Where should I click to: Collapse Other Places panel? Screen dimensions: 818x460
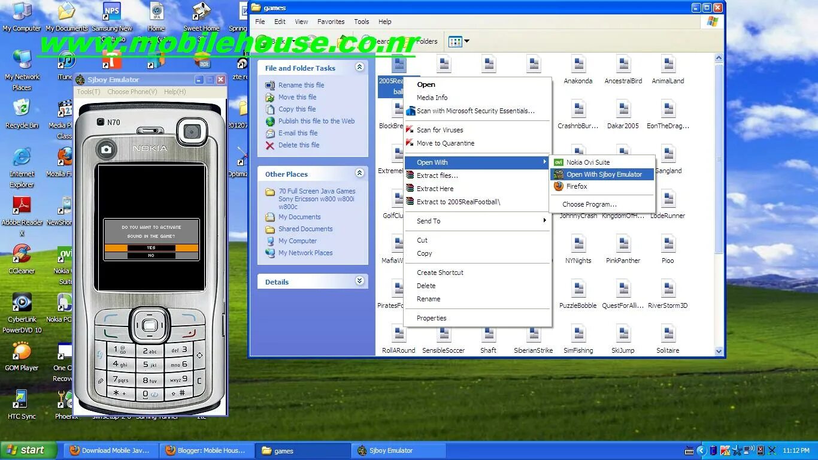[x=359, y=173]
